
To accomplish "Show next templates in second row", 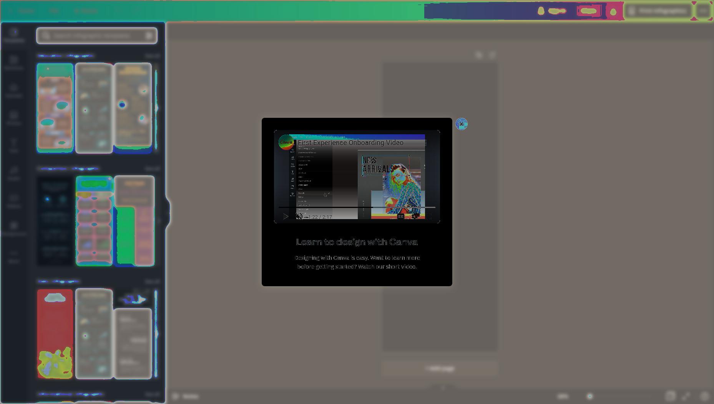I will (x=159, y=221).
